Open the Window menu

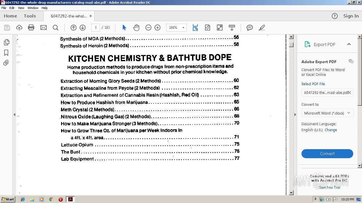point(33,8)
